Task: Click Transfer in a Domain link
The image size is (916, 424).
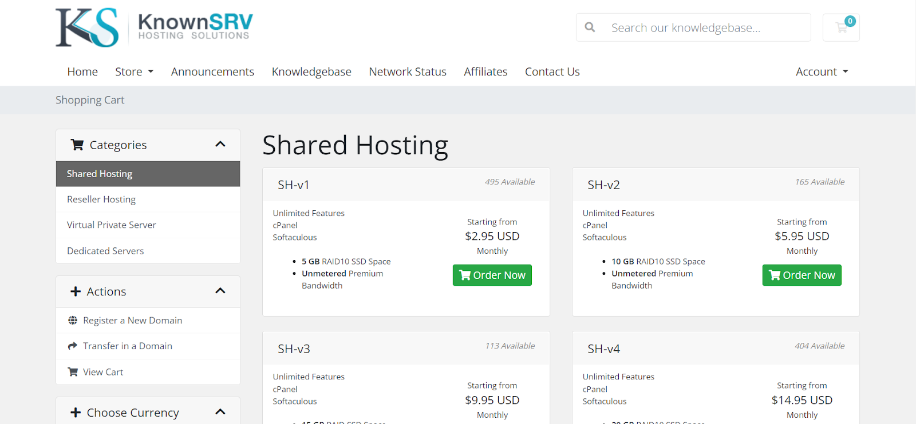Action: tap(128, 346)
